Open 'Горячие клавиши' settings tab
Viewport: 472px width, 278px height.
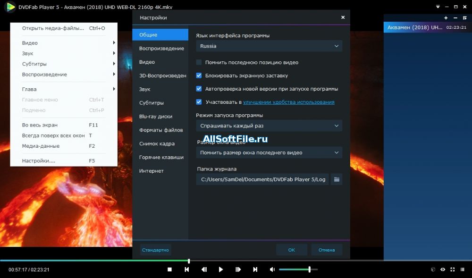(x=160, y=157)
